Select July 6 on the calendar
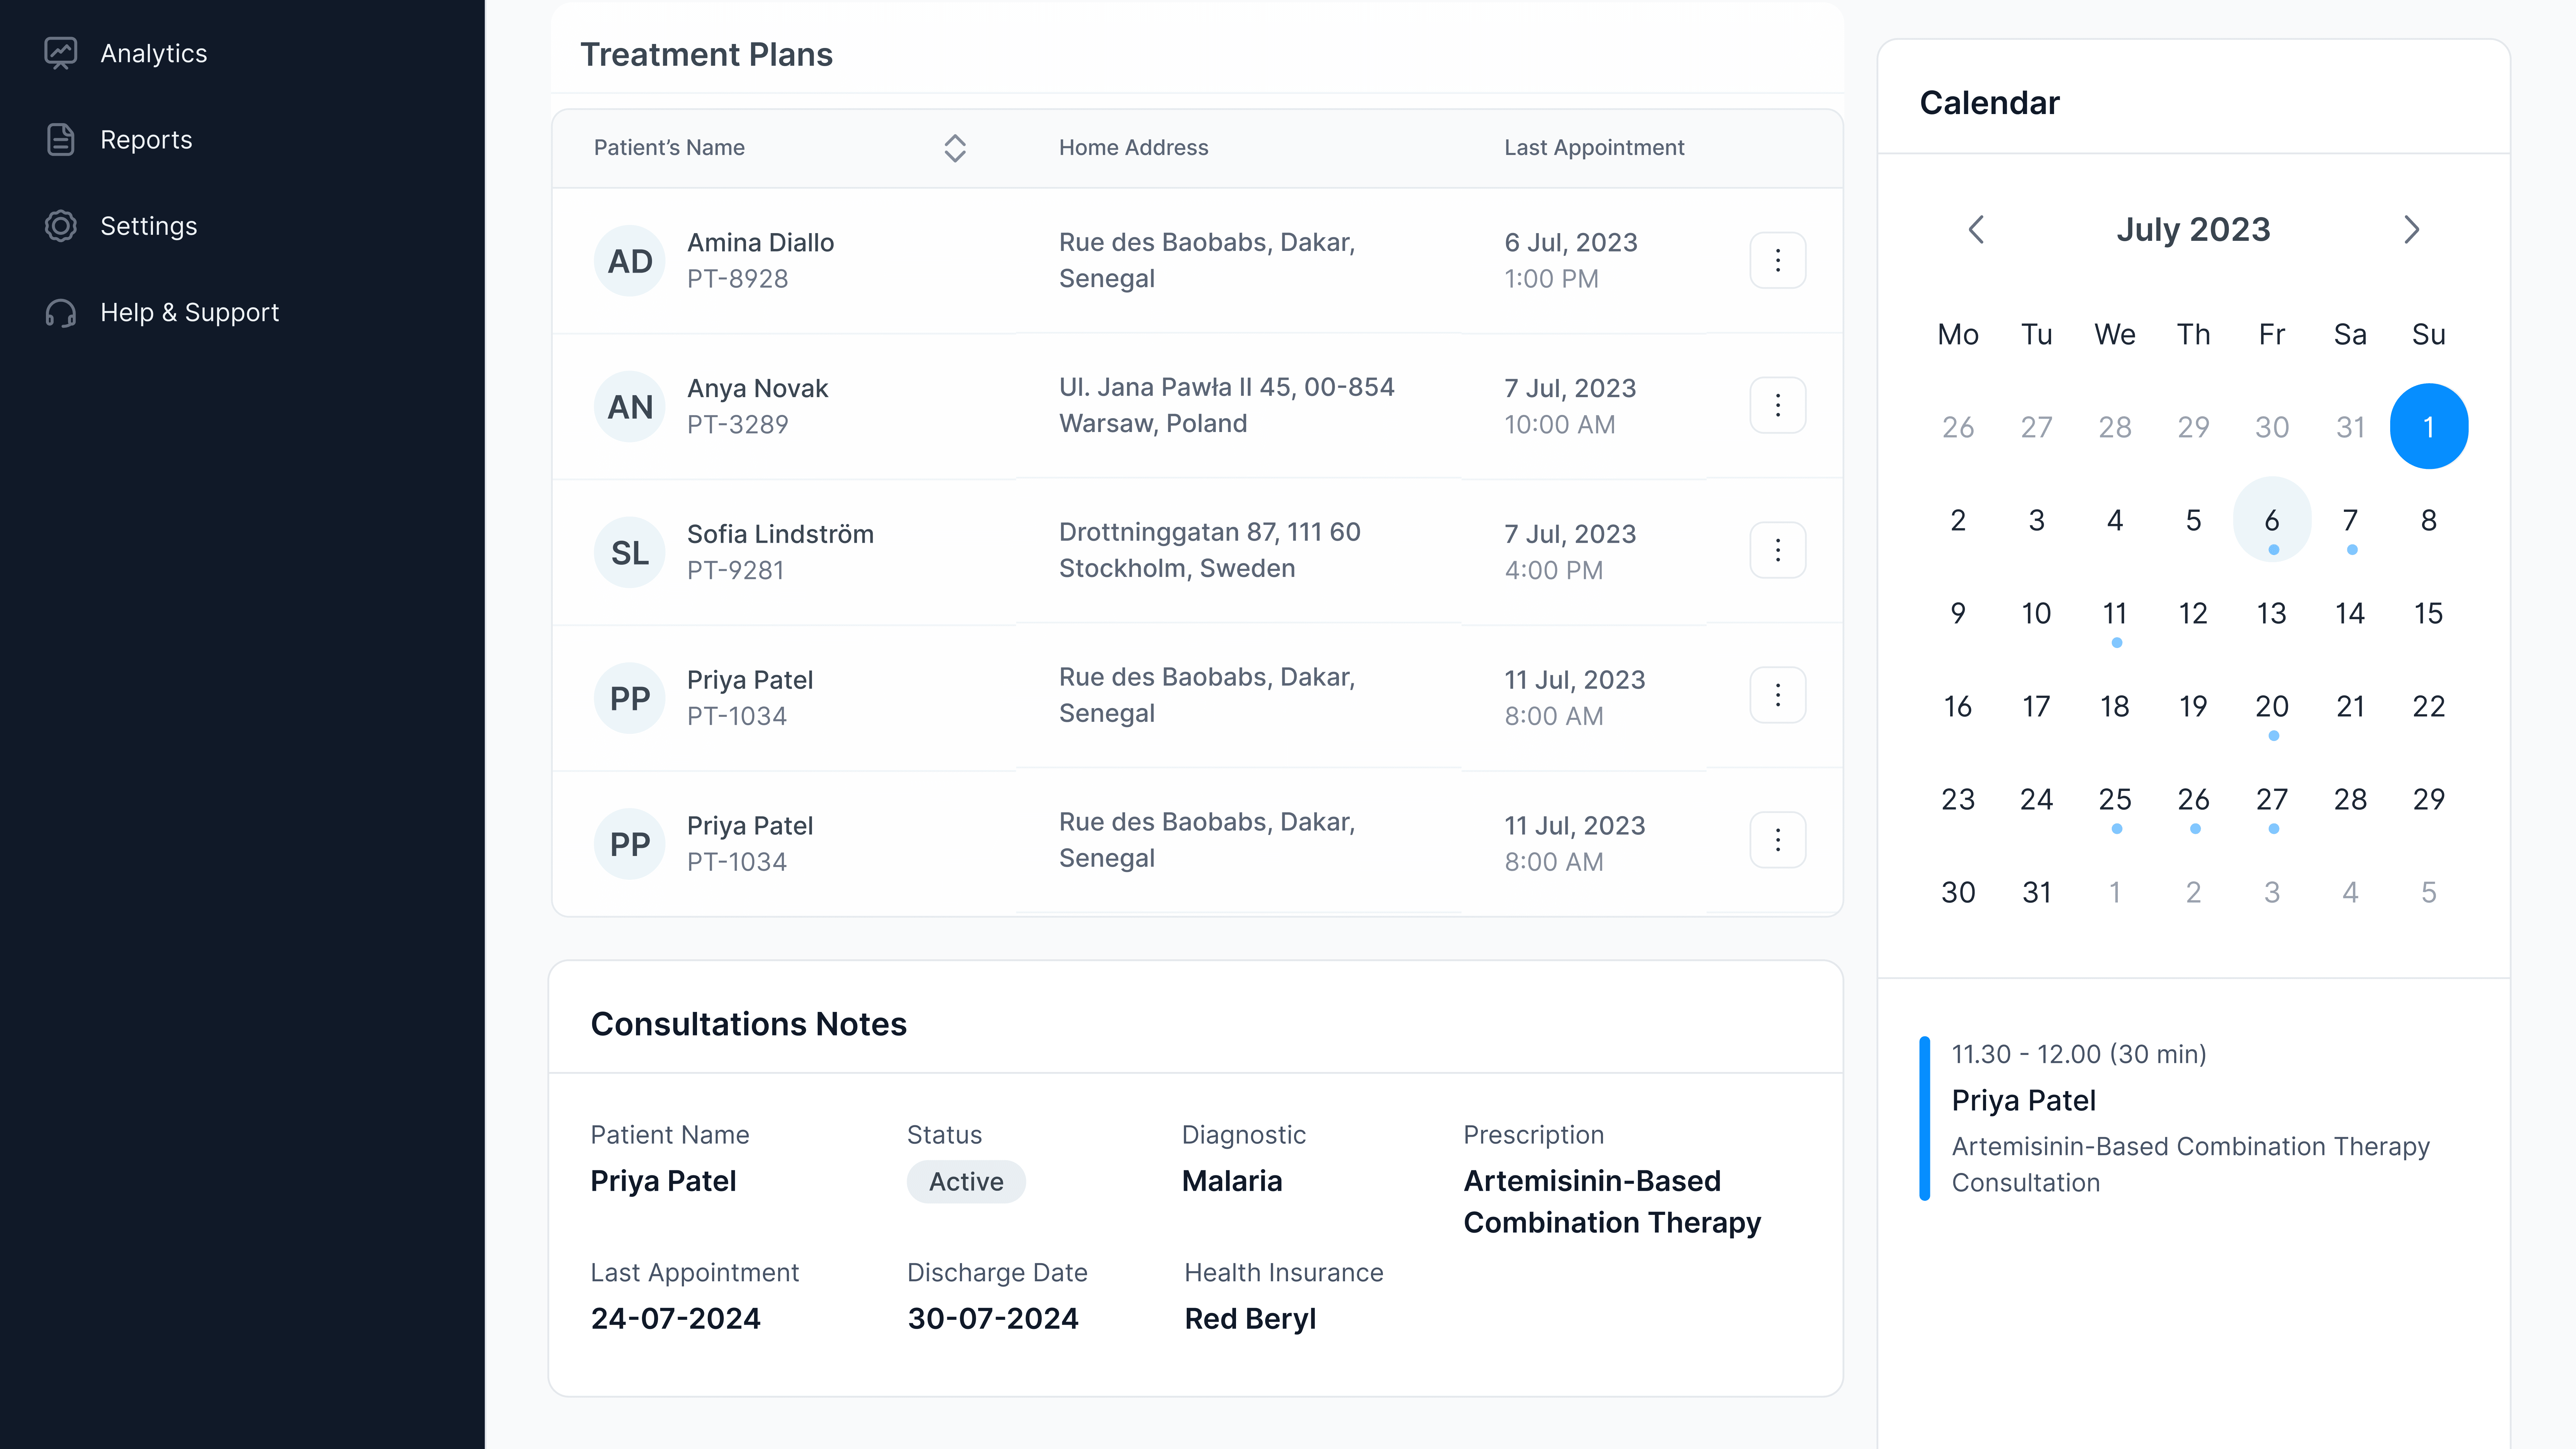Screen dimensions: 2576x1449 2272,520
